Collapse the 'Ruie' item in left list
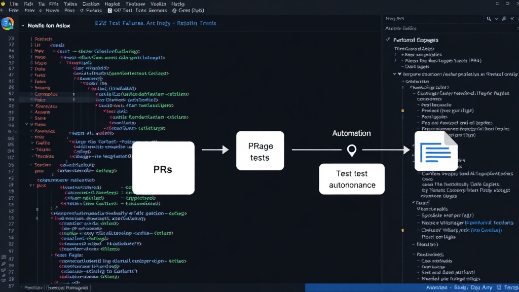Screen dimensions: 519x292 pyautogui.click(x=27, y=125)
